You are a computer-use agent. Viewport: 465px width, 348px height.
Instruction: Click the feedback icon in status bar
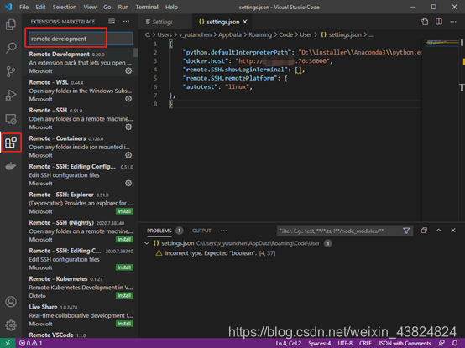pos(441,343)
